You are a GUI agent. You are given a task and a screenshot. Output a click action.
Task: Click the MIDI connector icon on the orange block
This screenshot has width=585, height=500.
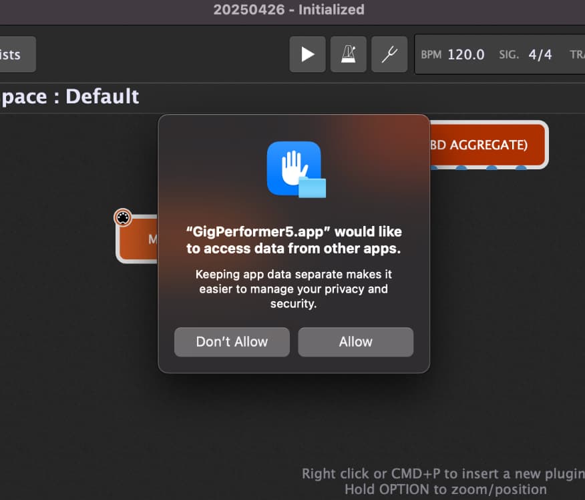[x=123, y=217]
